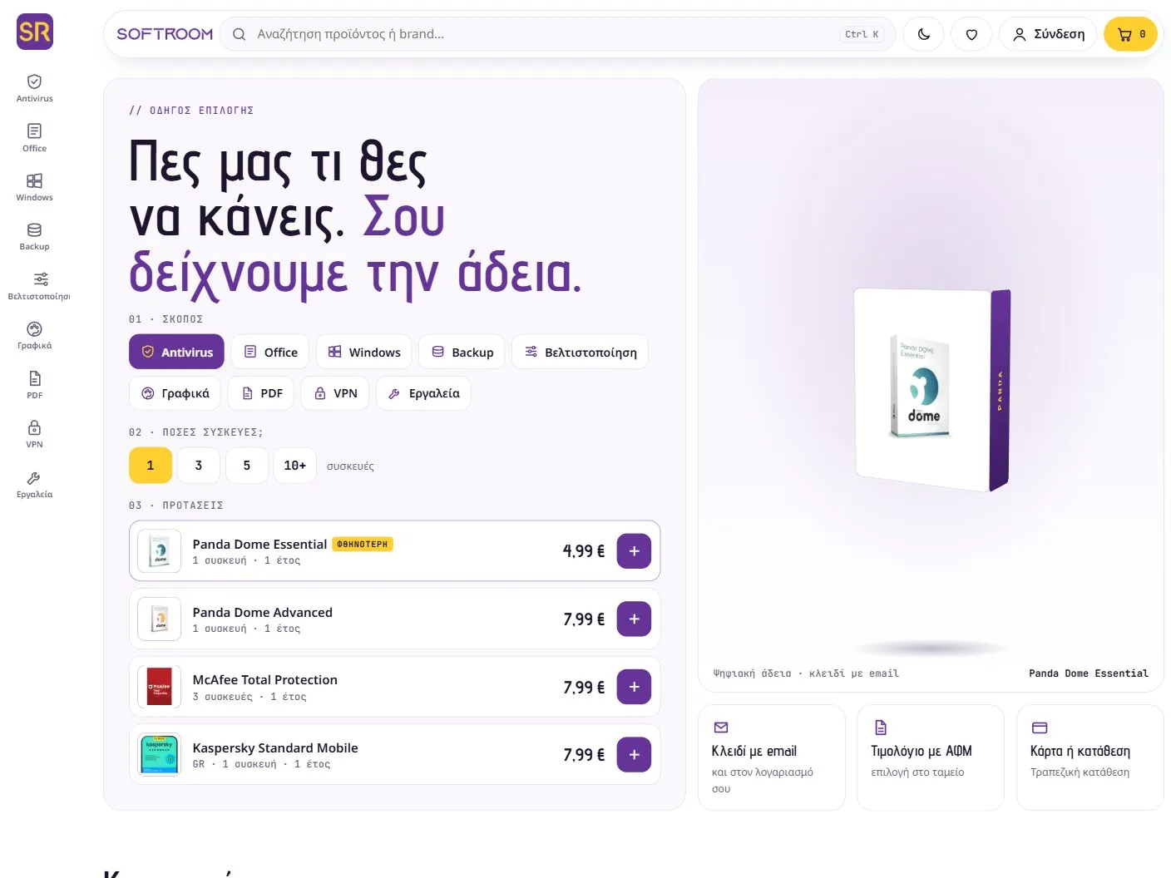This screenshot has width=1171, height=878.
Task: Select the Antivirus purpose chip
Action: (x=176, y=352)
